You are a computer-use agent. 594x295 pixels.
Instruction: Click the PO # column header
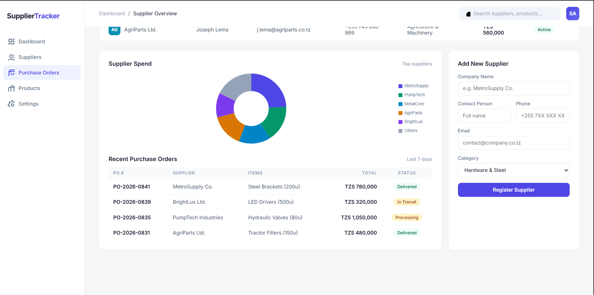(x=119, y=173)
